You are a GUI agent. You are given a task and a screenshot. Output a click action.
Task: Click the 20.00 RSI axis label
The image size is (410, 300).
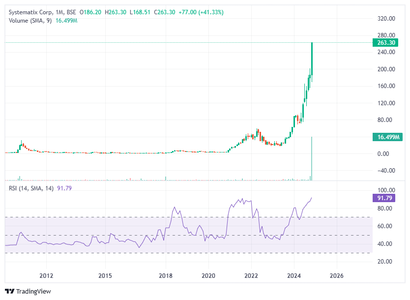(384, 262)
